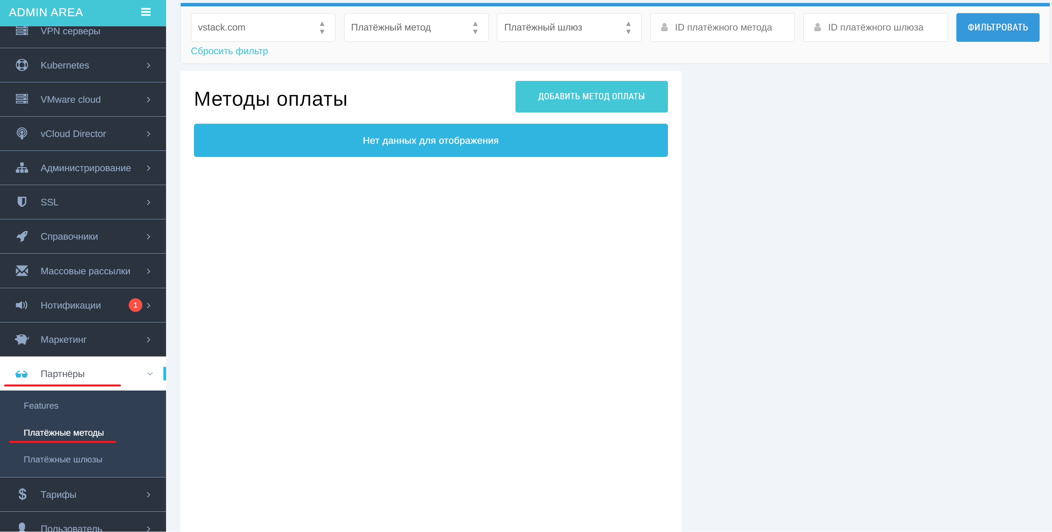Open the Справочники menu item

coord(83,237)
